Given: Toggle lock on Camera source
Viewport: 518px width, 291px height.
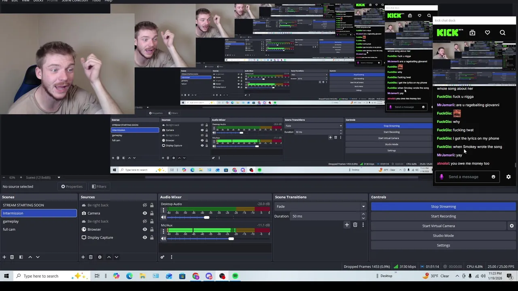Looking at the screenshot, I should tap(152, 213).
